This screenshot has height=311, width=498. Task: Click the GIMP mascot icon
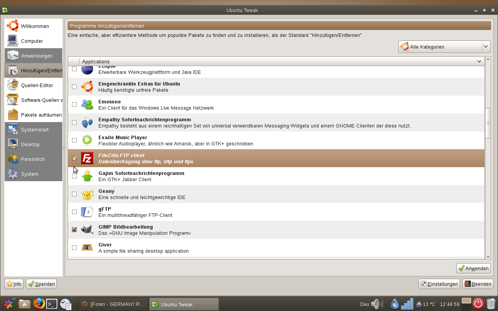click(87, 230)
